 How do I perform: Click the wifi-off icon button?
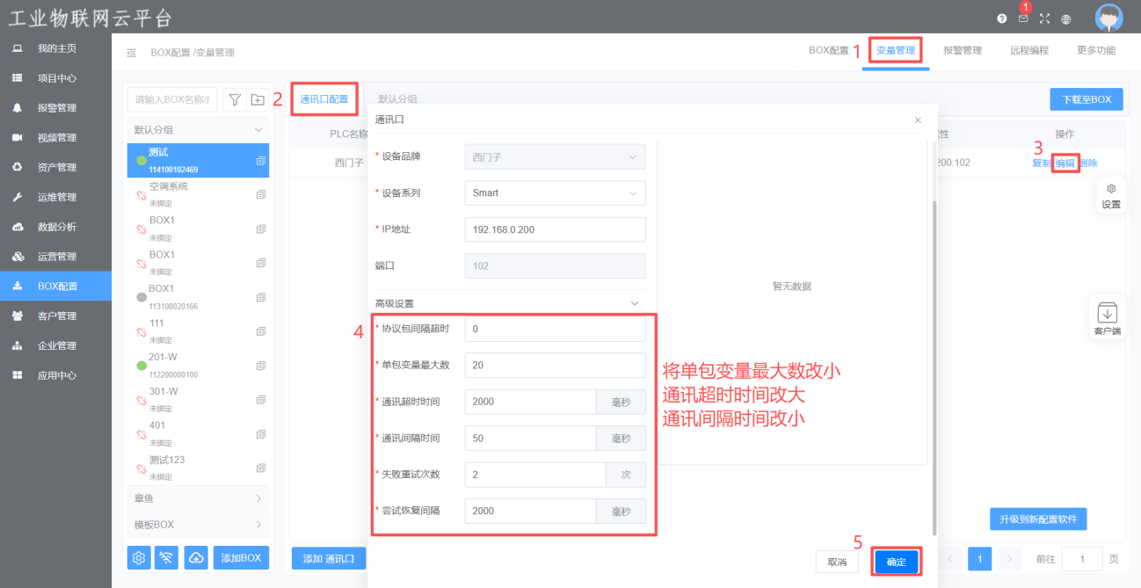click(167, 557)
